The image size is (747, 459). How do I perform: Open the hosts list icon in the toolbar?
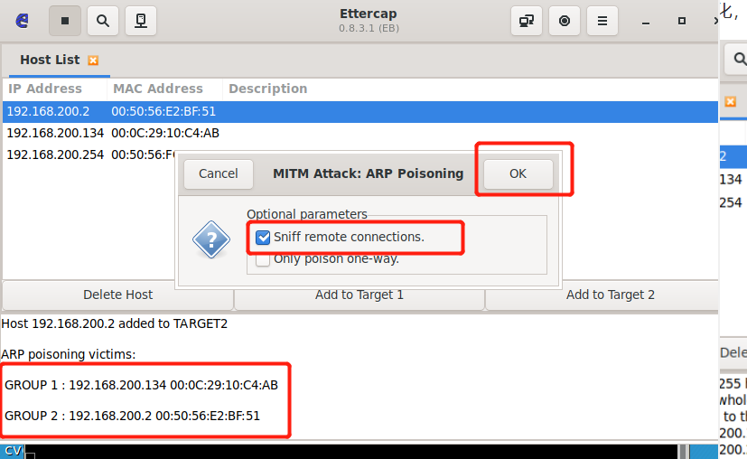(141, 20)
